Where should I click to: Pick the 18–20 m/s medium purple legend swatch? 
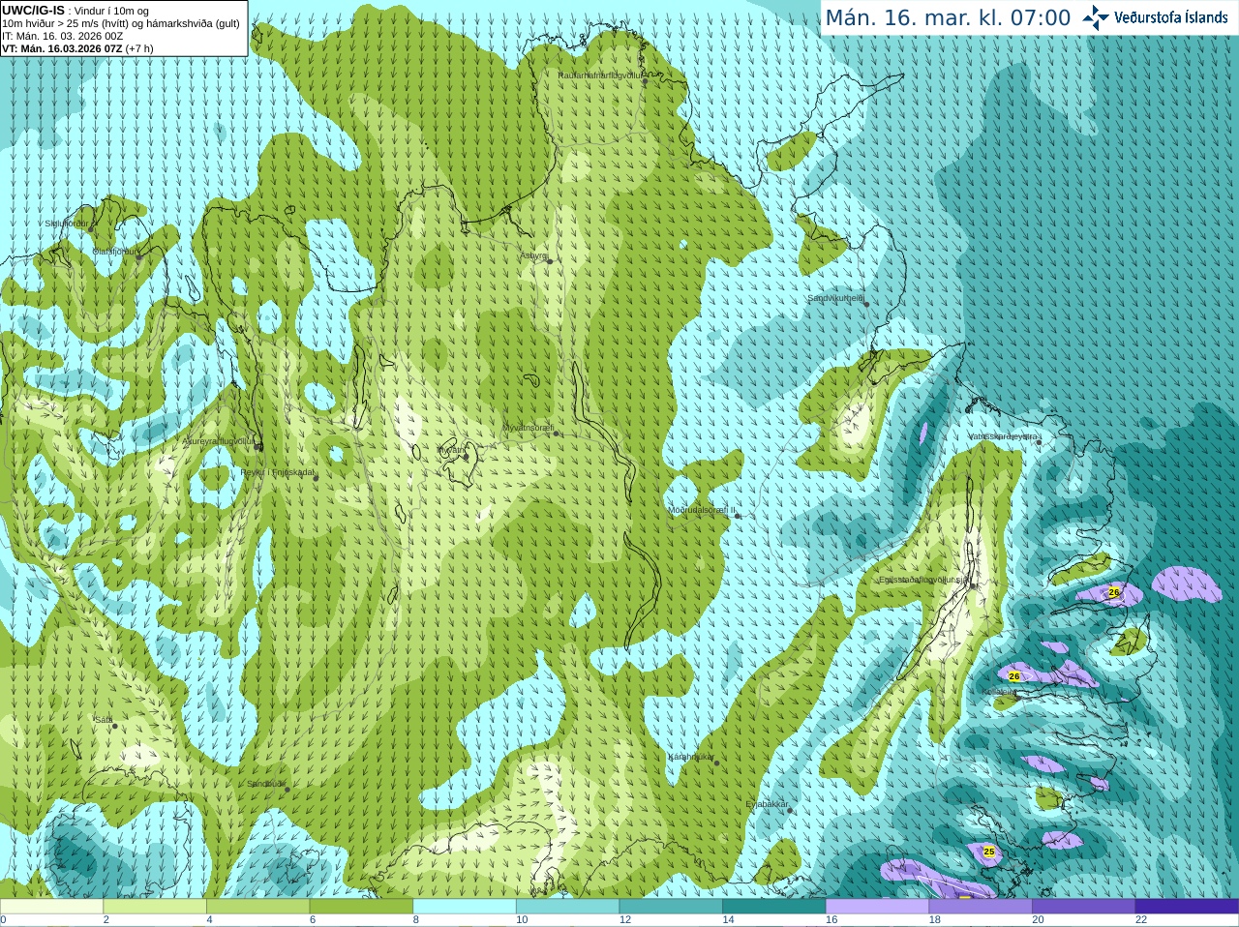(x=981, y=907)
